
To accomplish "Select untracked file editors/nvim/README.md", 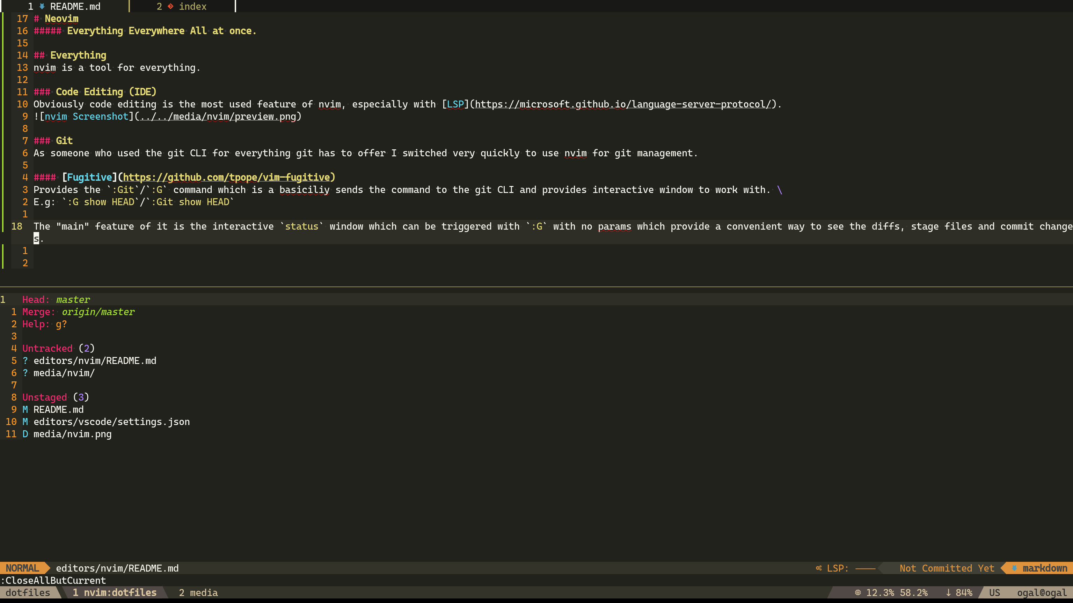I will [95, 361].
